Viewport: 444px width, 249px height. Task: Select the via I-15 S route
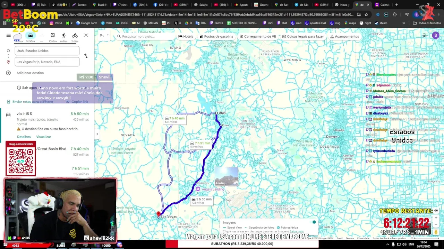tap(47, 122)
